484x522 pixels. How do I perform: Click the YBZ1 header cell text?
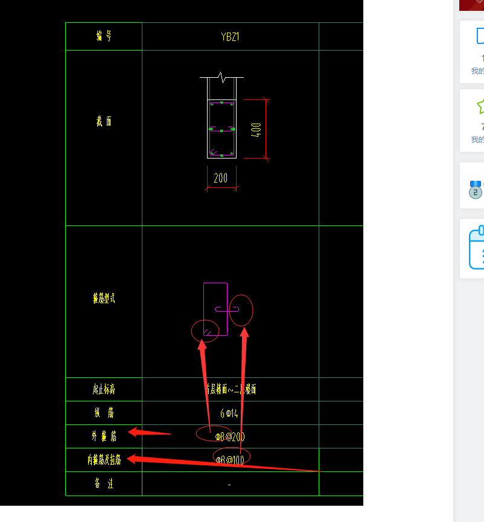230,37
